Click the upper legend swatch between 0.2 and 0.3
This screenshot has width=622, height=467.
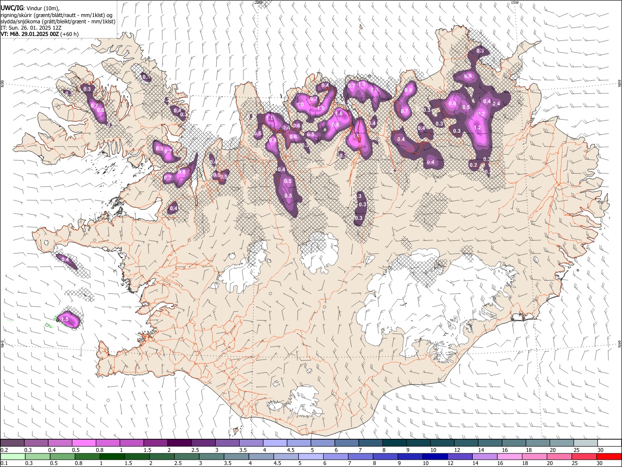[12, 443]
